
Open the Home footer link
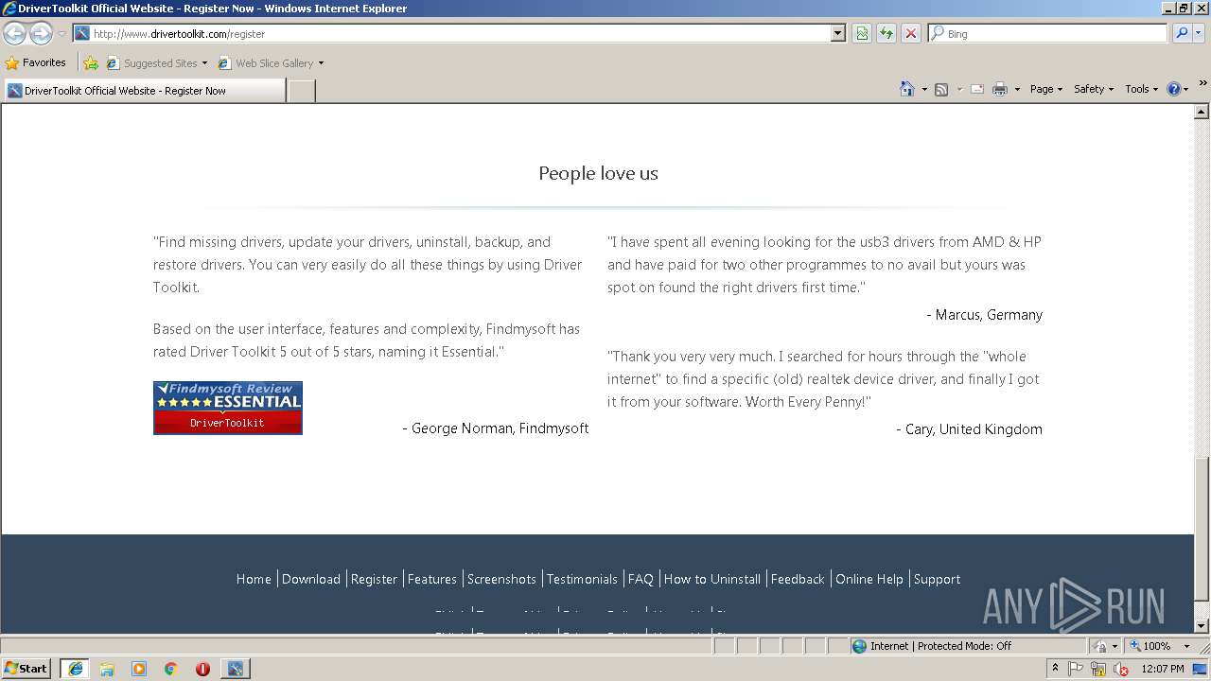254,579
